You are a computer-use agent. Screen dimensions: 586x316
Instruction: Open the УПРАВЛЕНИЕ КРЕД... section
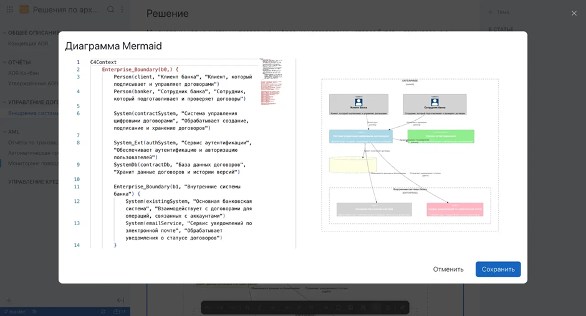(33, 182)
